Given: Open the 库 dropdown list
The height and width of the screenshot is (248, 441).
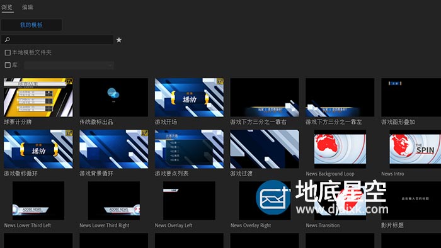Looking at the screenshot, I should pyautogui.click(x=69, y=65).
